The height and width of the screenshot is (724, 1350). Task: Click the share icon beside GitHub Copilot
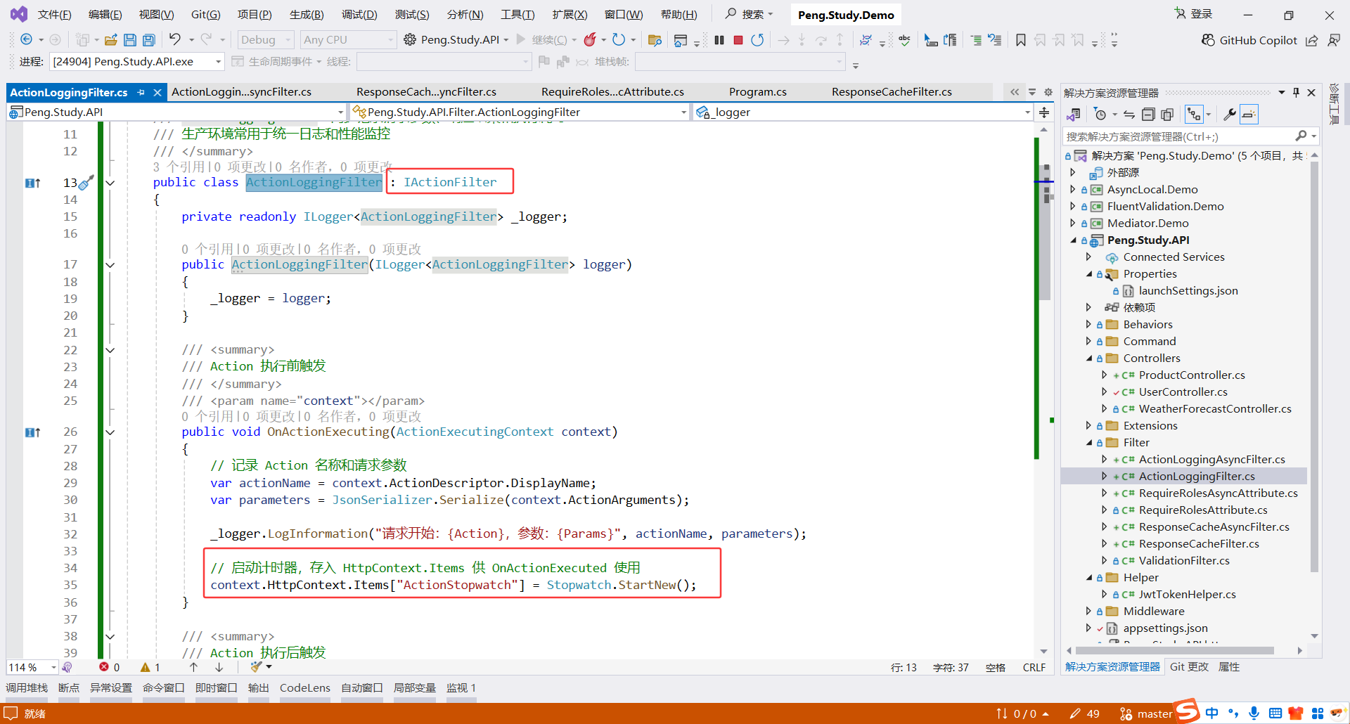1312,40
